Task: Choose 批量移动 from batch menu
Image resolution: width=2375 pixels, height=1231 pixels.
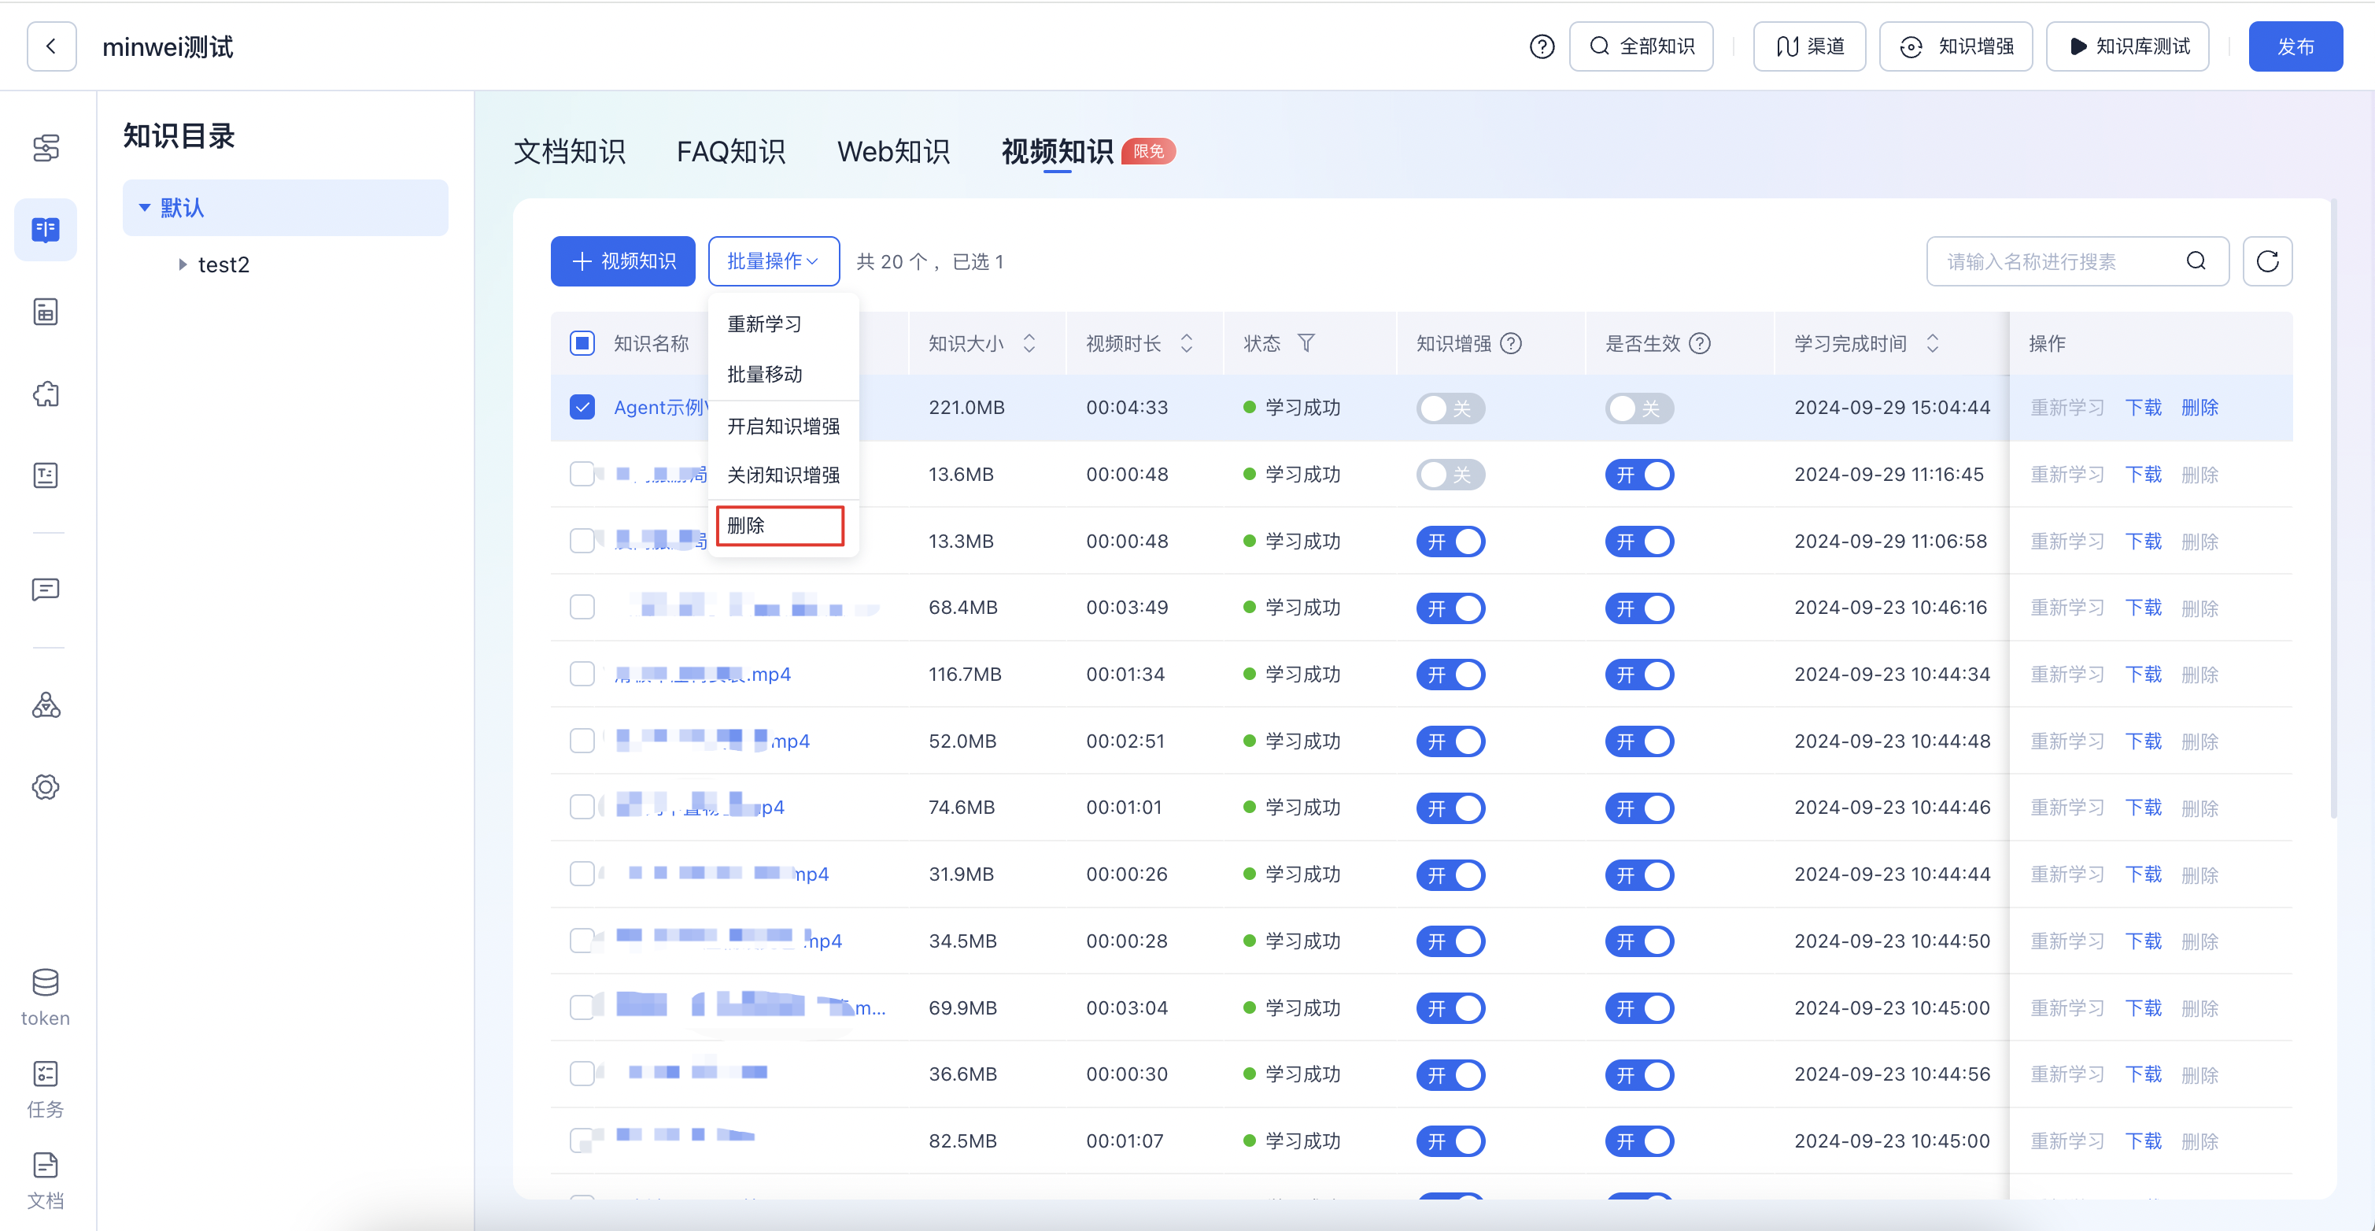Action: point(764,373)
